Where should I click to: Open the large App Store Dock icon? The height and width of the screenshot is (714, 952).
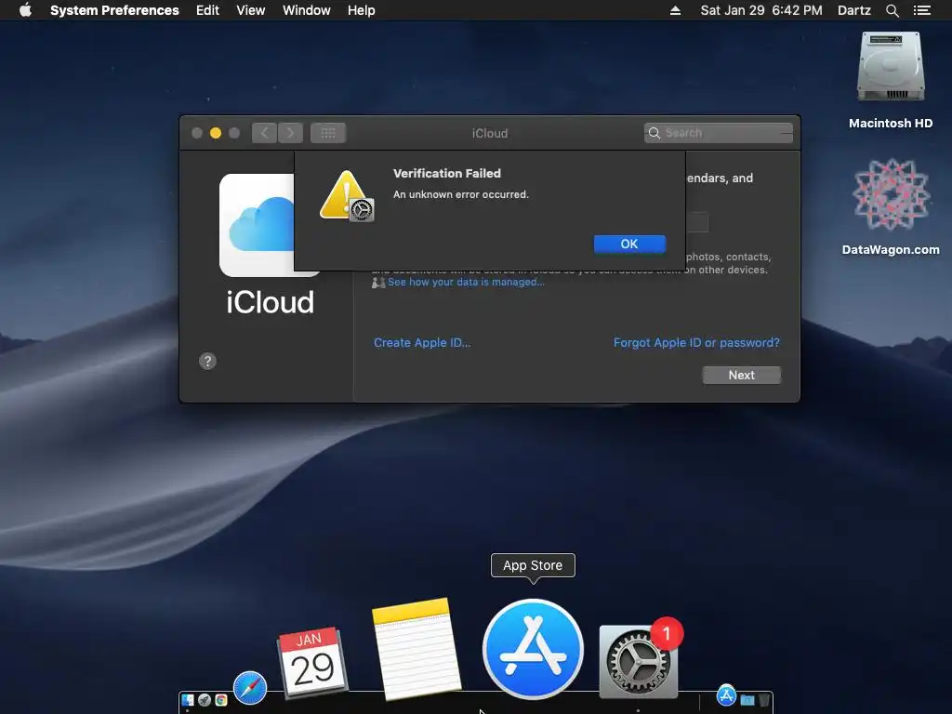click(x=533, y=649)
